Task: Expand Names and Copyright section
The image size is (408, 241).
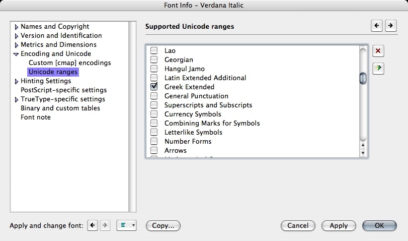Action: pos(17,27)
